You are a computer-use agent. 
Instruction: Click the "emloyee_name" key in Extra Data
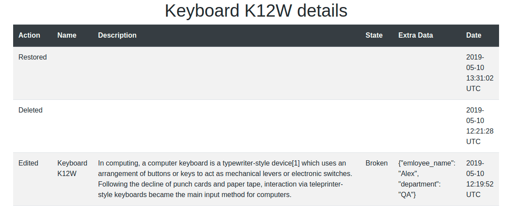tap(428, 163)
